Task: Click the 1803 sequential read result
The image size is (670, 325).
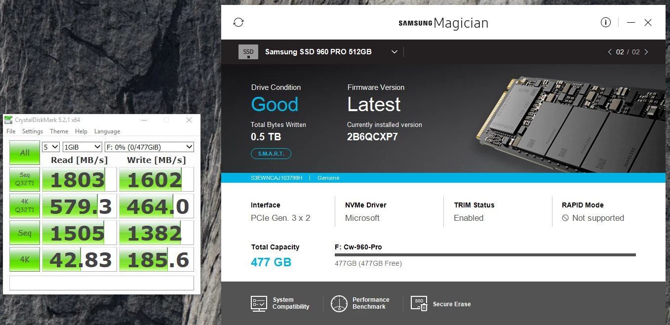Action: [79, 180]
